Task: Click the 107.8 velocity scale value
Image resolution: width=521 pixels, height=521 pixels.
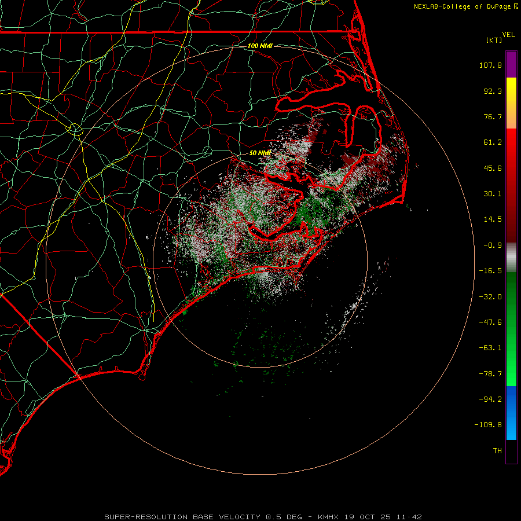Action: point(490,65)
